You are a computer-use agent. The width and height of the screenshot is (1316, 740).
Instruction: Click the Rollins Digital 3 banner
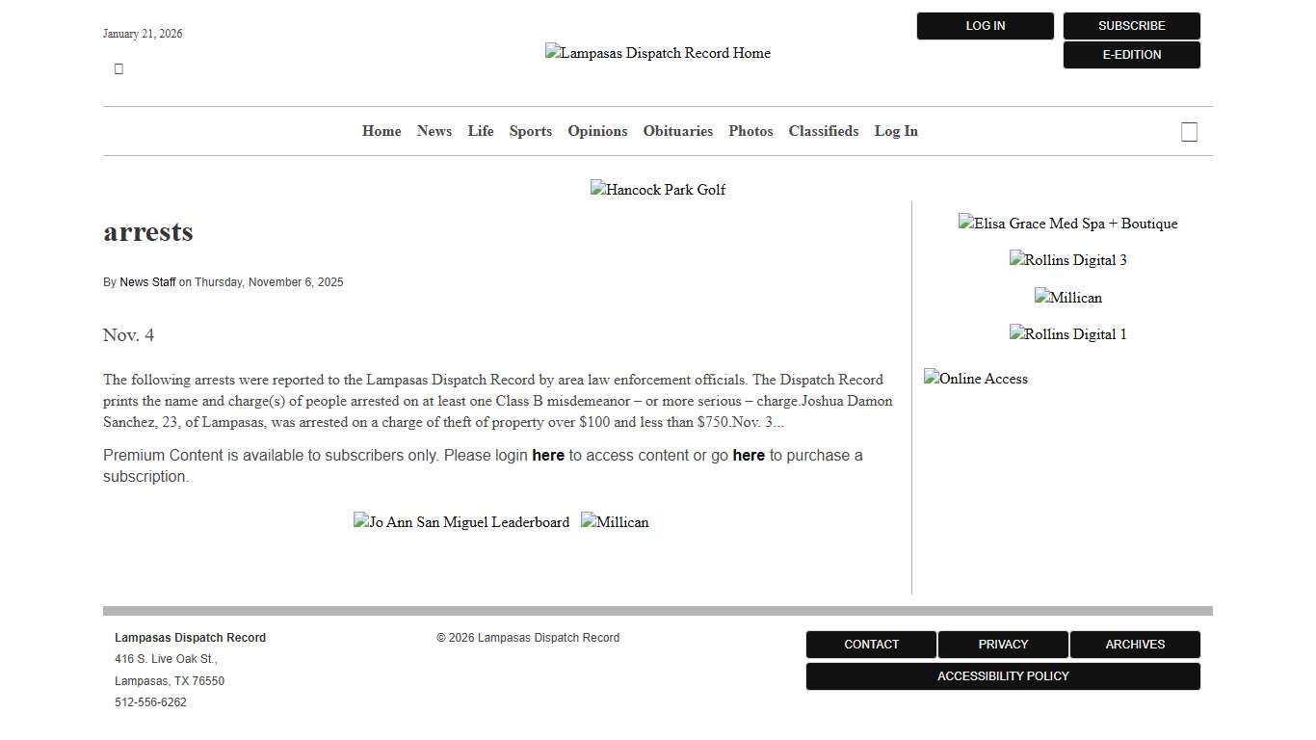1067,259
